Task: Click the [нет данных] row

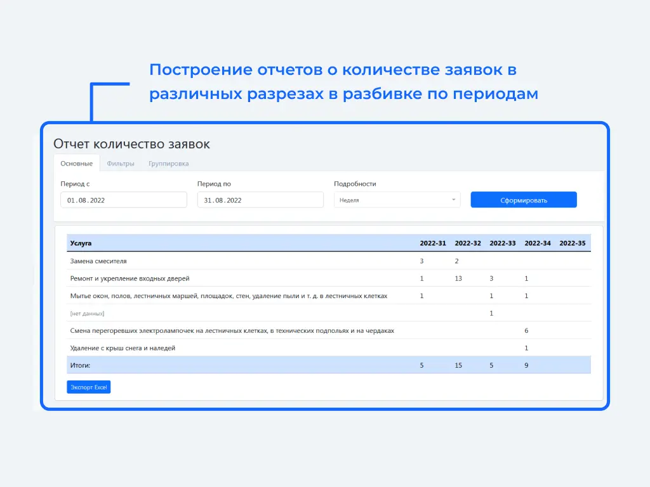Action: coord(87,313)
